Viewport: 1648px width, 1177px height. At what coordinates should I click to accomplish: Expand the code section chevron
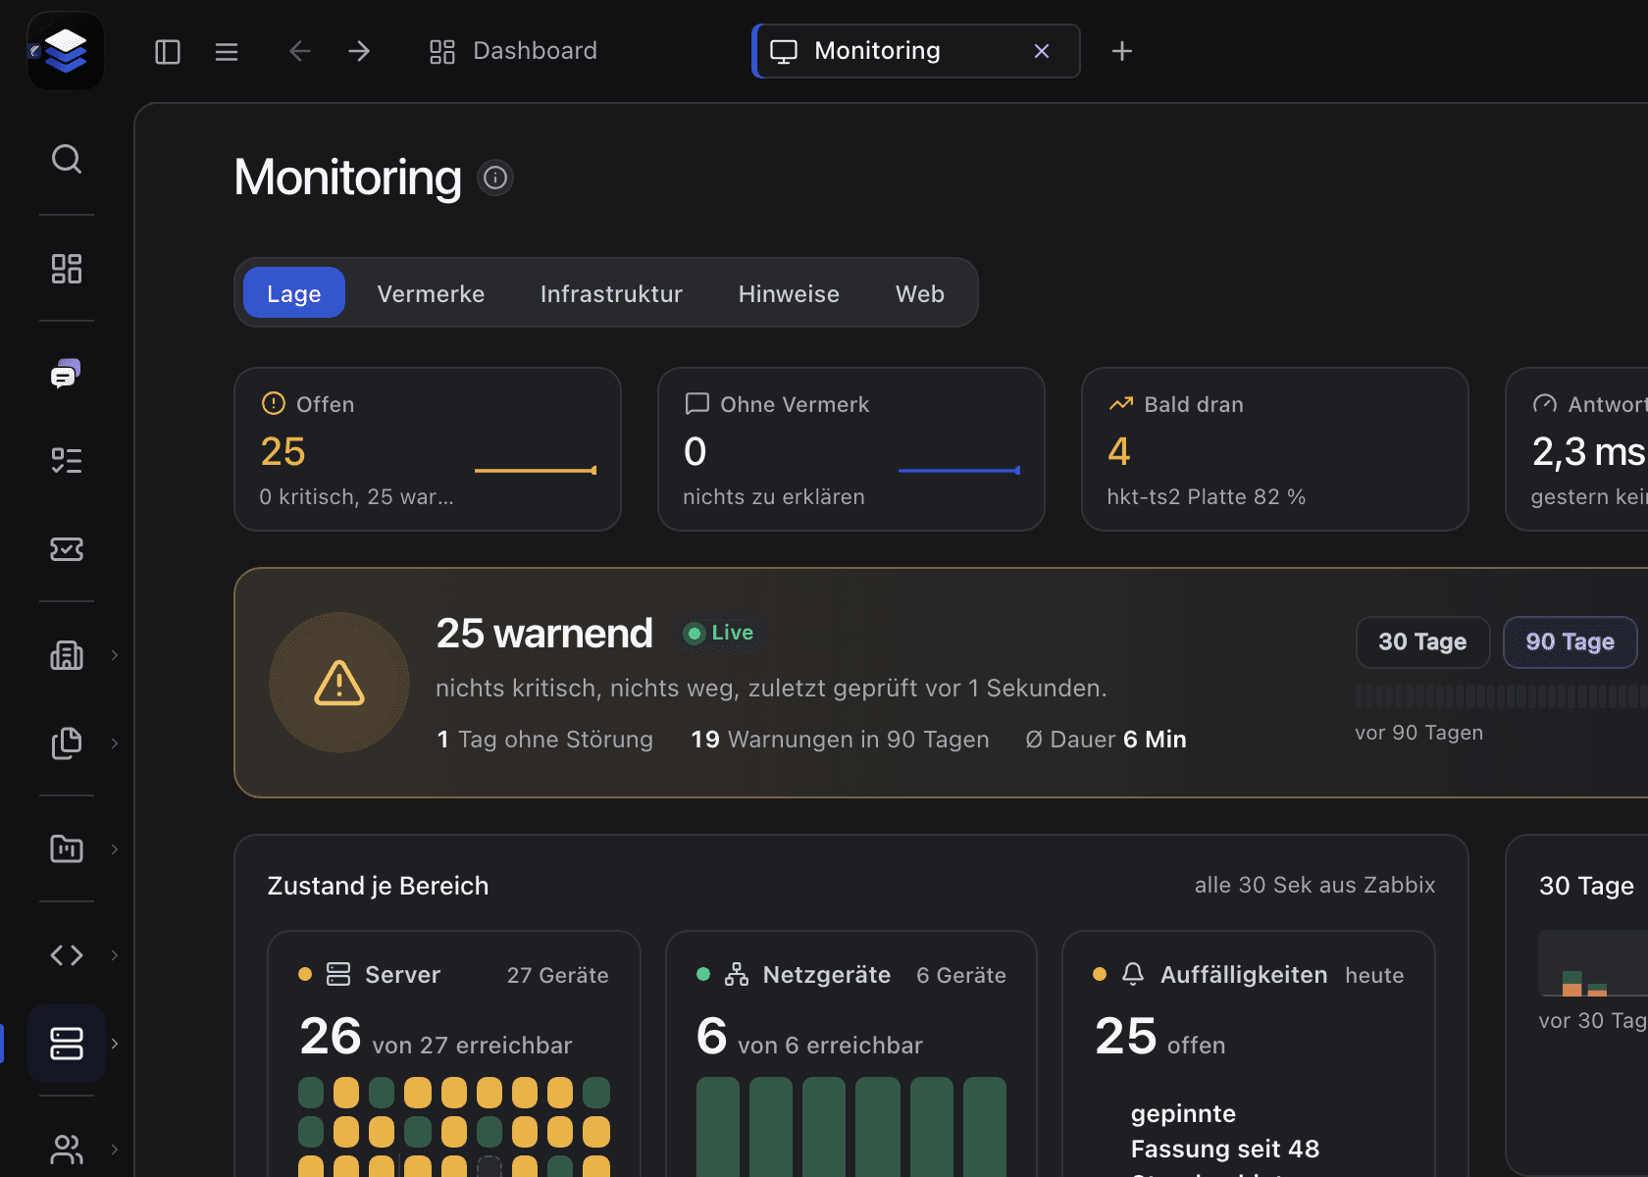pos(115,955)
